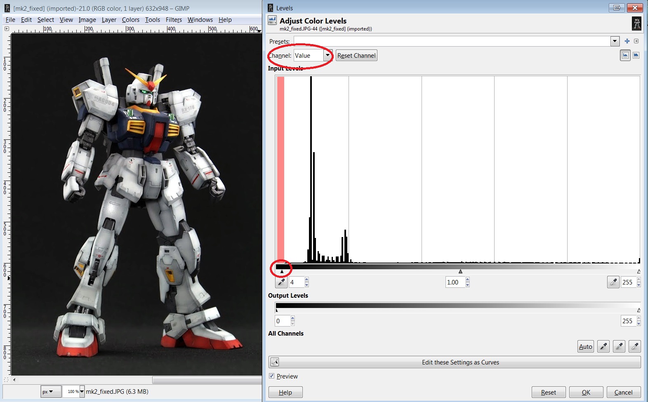Screen dimensions: 648x402
Task: Click the white point input slider triangle
Action: (639, 271)
